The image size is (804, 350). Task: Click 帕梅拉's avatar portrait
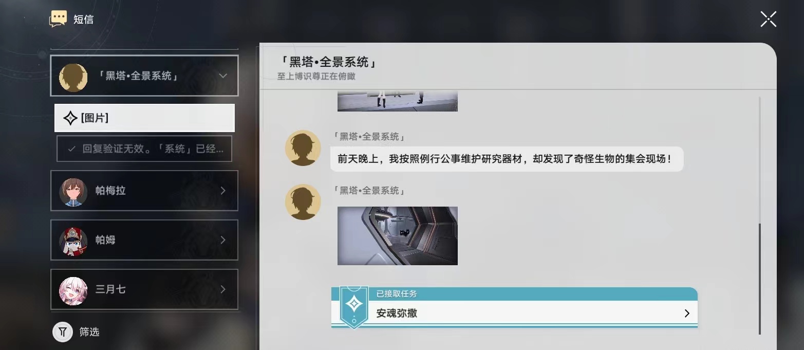click(x=73, y=191)
